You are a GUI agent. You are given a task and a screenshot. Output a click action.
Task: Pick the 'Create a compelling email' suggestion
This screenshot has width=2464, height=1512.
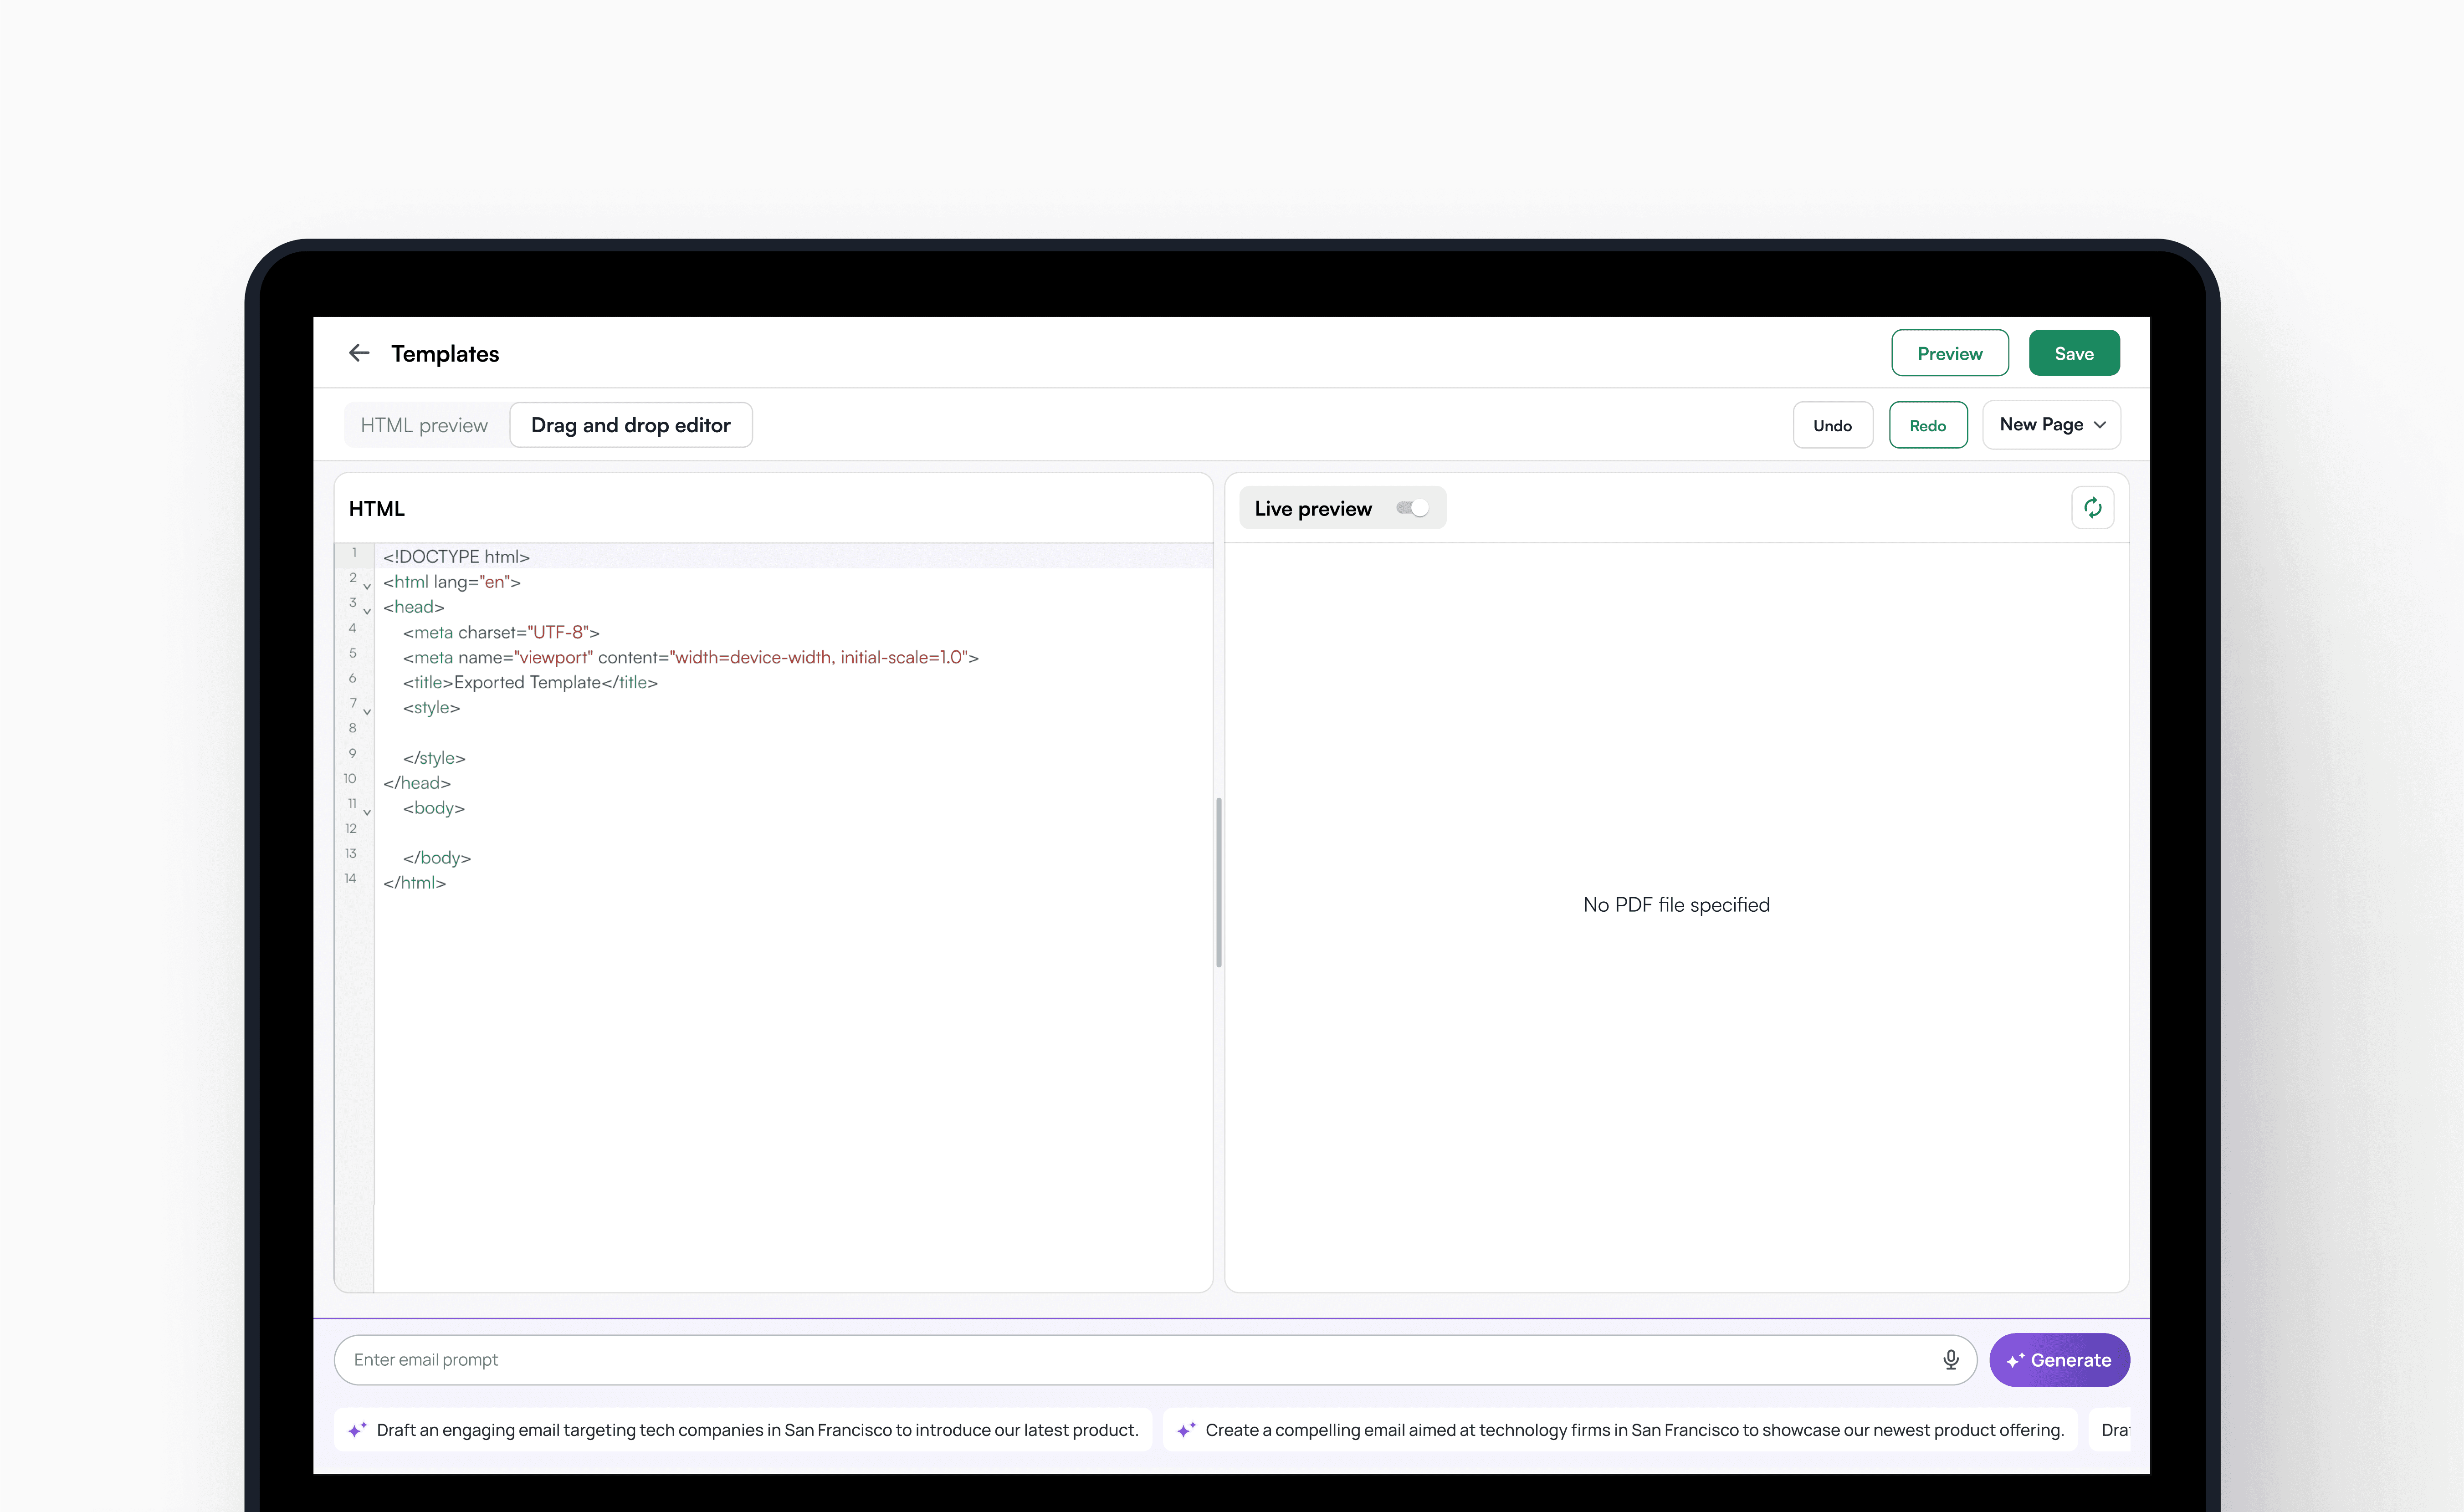[x=1620, y=1430]
